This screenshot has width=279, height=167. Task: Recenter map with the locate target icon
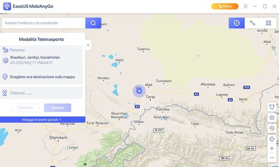tap(272, 139)
